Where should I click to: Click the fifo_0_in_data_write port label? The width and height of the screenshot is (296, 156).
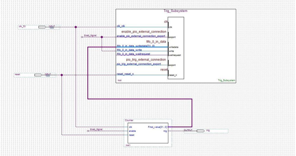coord(129,50)
